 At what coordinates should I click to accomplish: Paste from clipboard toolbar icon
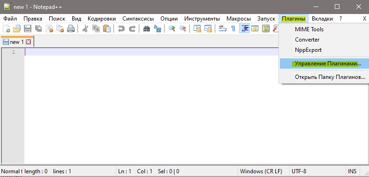[x=107, y=28]
